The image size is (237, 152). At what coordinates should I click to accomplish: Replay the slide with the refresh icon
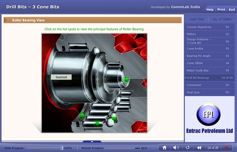(187, 148)
